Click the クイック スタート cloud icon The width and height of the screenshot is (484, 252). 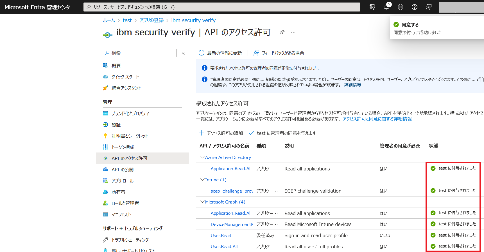[x=105, y=77]
